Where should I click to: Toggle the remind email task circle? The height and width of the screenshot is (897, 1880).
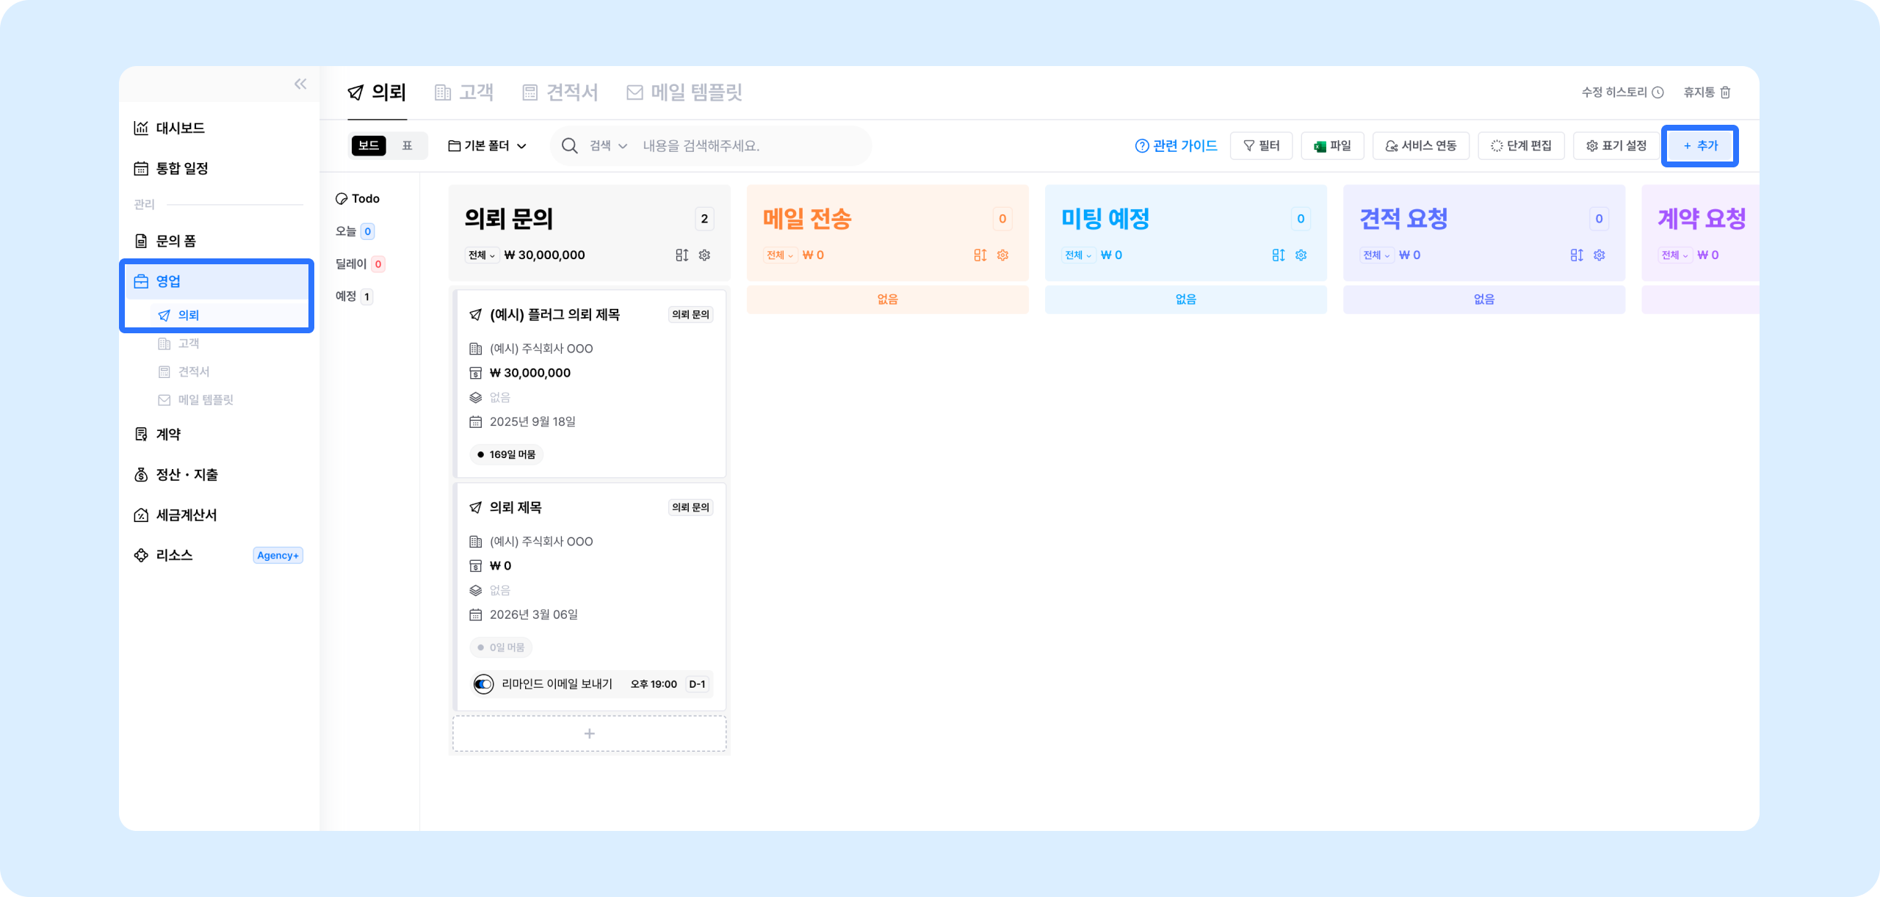483,684
